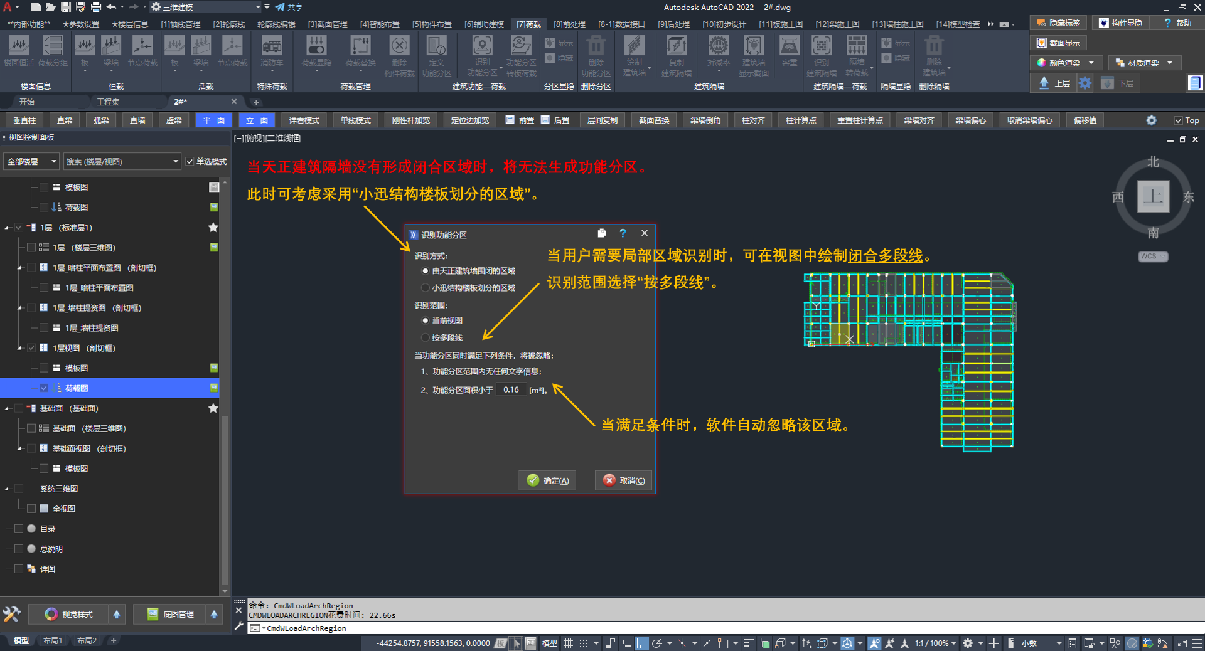Screen dimensions: 1205x651
Task: Switch to the [9]后处理 ribbon tab
Action: [673, 24]
